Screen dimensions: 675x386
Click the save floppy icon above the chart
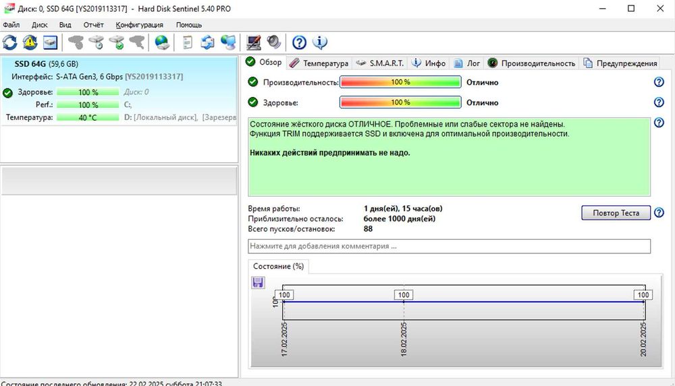258,282
